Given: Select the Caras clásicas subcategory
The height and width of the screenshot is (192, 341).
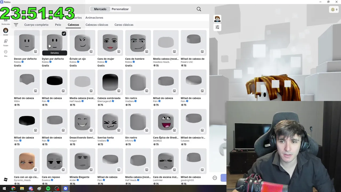Looking at the screenshot, I should (124, 25).
